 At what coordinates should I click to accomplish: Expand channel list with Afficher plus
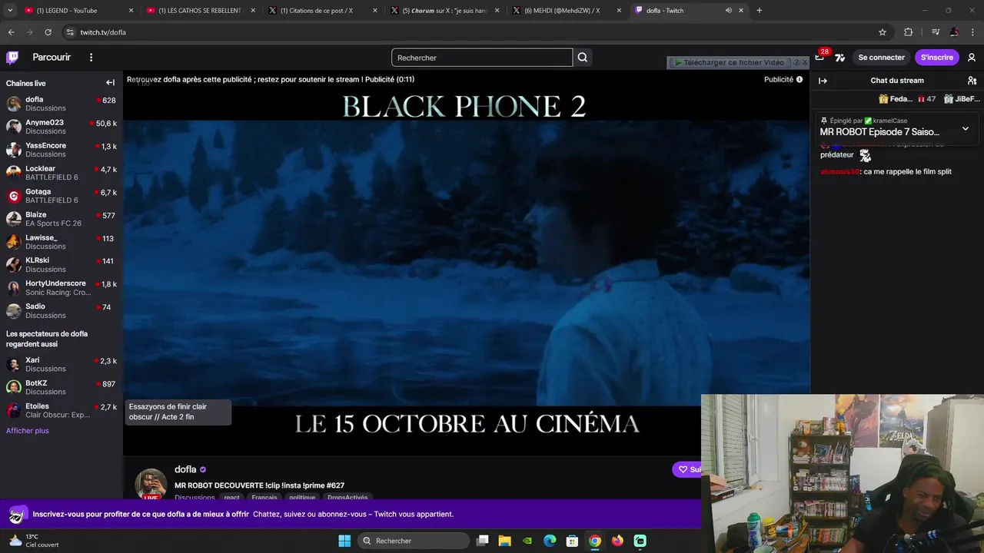28,431
